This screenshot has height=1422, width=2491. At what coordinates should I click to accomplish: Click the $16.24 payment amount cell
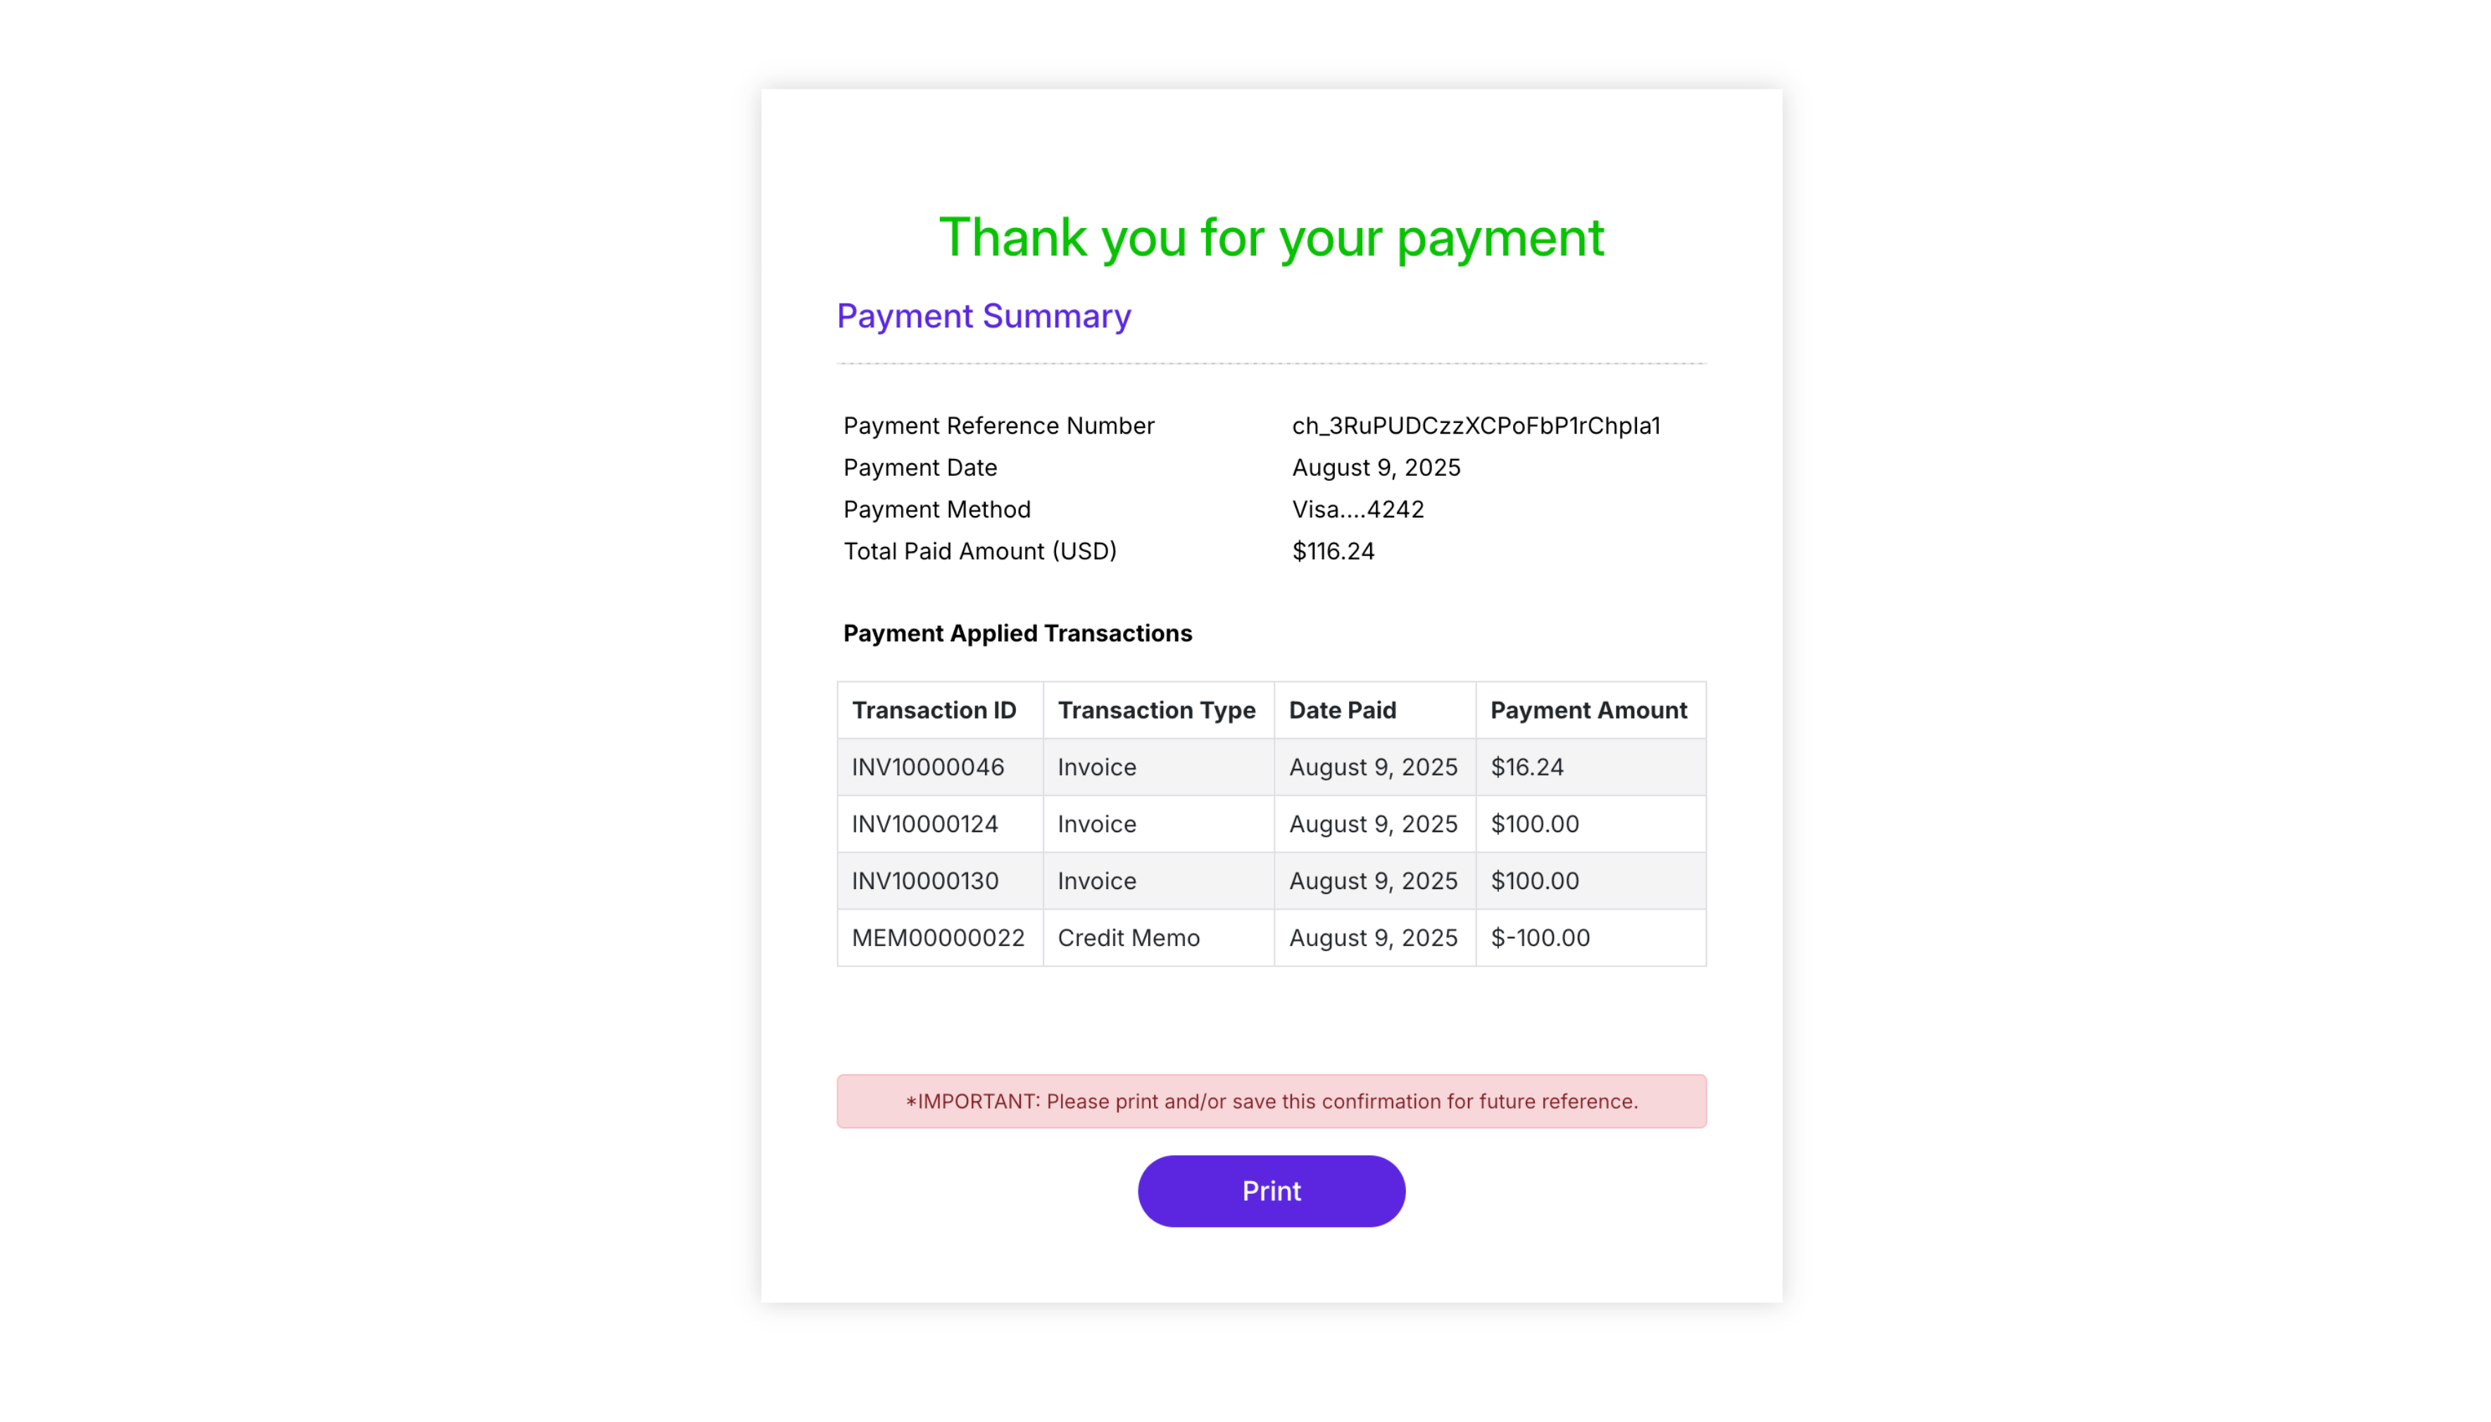[1526, 767]
